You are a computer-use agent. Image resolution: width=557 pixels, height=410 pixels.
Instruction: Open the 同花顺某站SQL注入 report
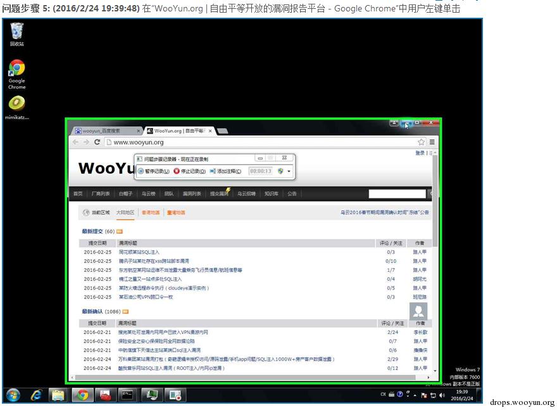pyautogui.click(x=139, y=252)
